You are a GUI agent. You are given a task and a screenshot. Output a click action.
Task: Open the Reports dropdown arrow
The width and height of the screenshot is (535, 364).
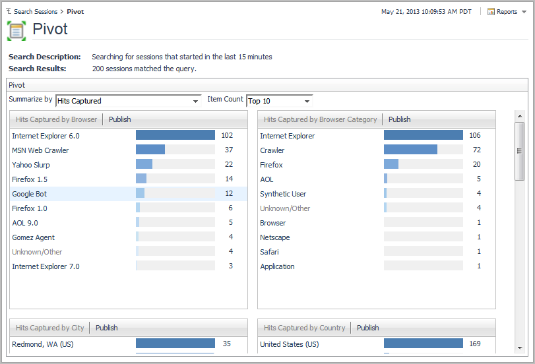click(524, 12)
